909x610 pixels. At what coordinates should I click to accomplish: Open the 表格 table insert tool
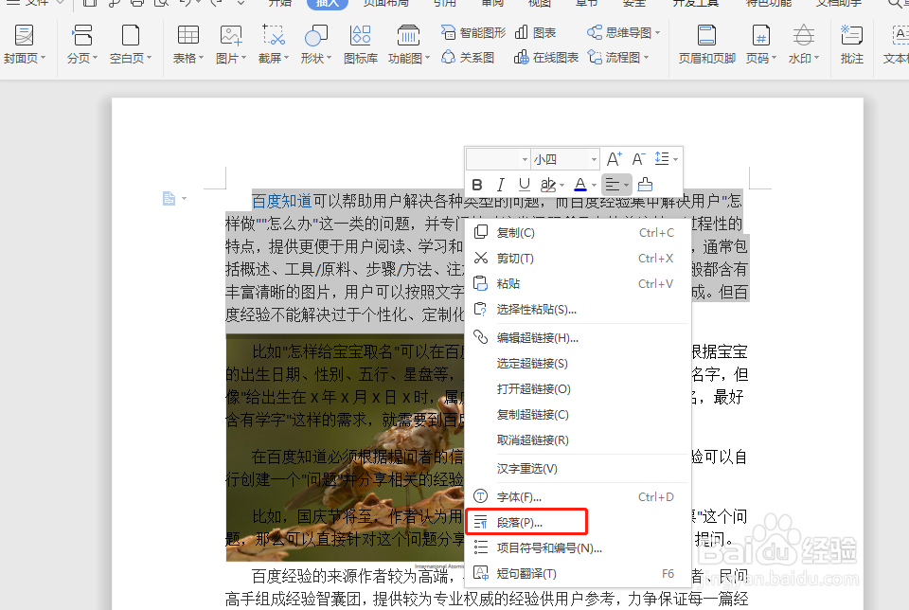click(x=187, y=45)
